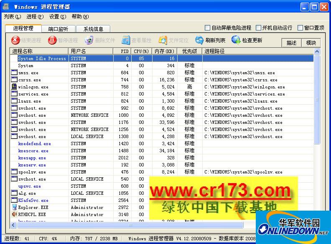Sort by Process Name (进程名称) column

pos(39,51)
